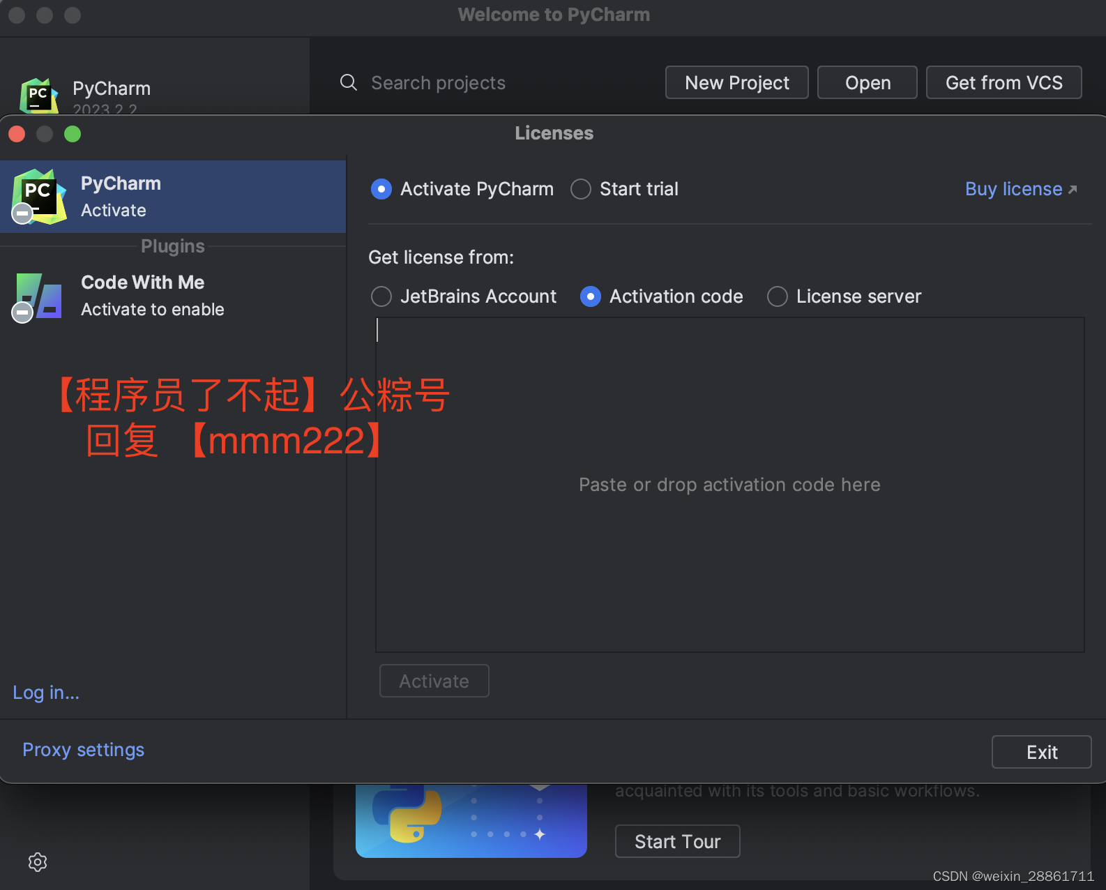This screenshot has height=890, width=1106.
Task: Click New Project in Welcome window
Action: point(737,82)
